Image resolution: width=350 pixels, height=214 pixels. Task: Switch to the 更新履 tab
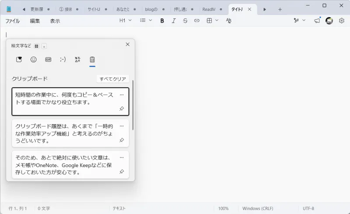point(40,9)
